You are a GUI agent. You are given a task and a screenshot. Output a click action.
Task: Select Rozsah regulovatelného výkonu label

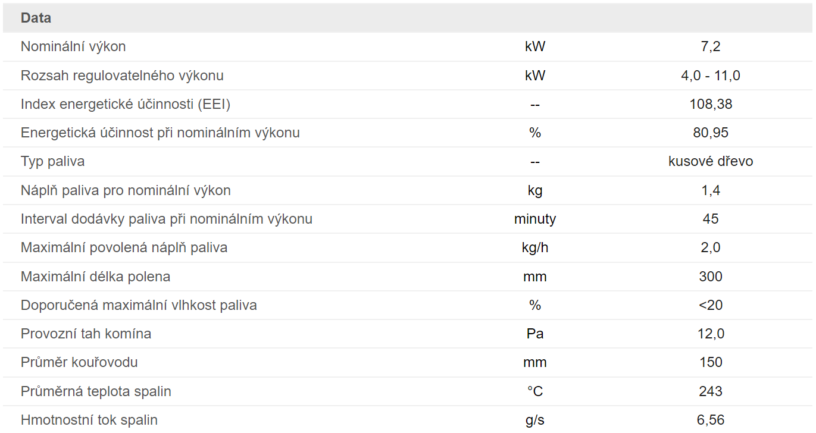click(x=122, y=76)
